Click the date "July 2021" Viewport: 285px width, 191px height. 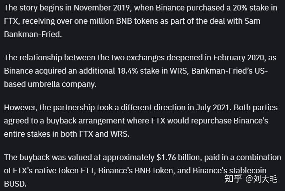click(x=210, y=107)
